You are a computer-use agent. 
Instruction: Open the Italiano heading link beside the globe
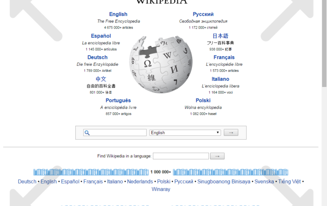tap(220, 79)
